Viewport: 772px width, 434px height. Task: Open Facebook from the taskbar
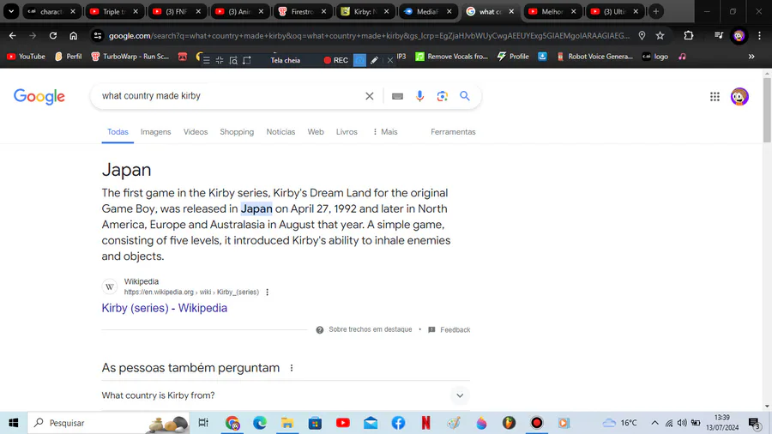[398, 423]
